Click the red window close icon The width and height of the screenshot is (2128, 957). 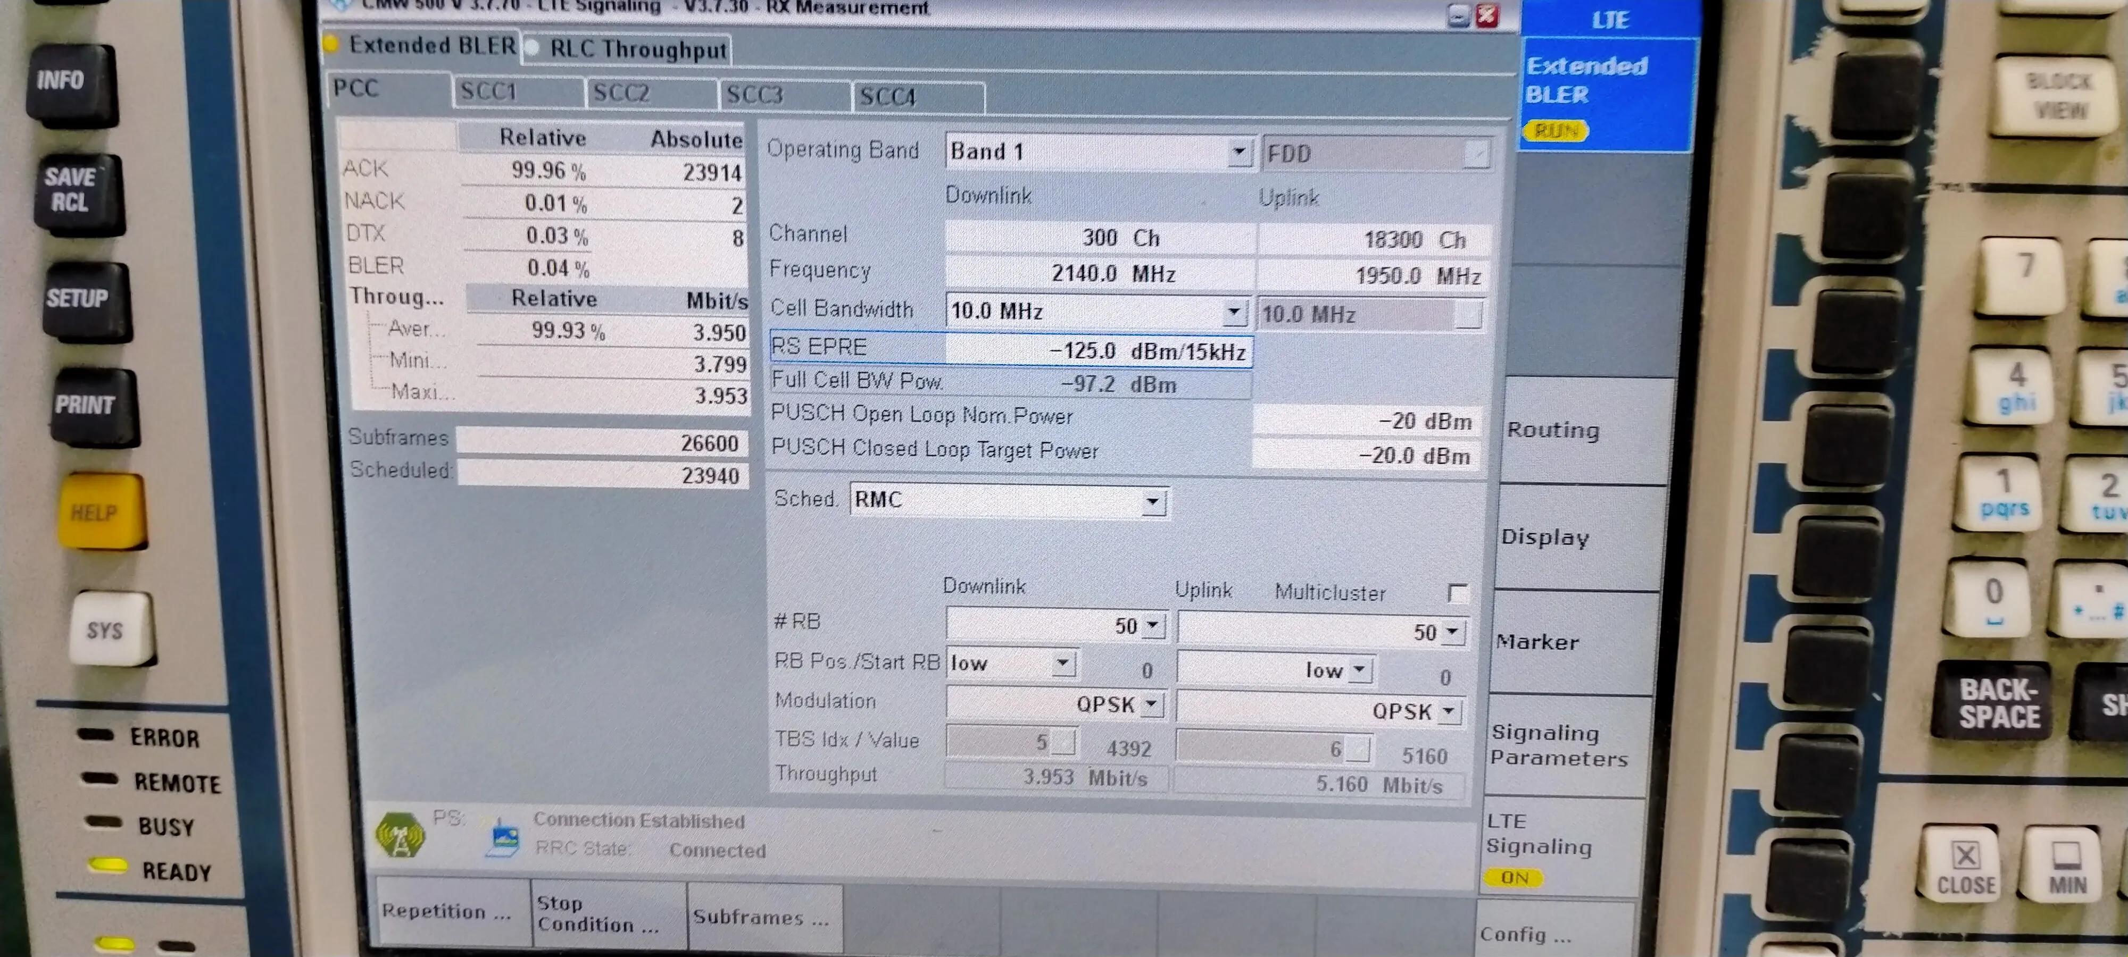(1487, 16)
